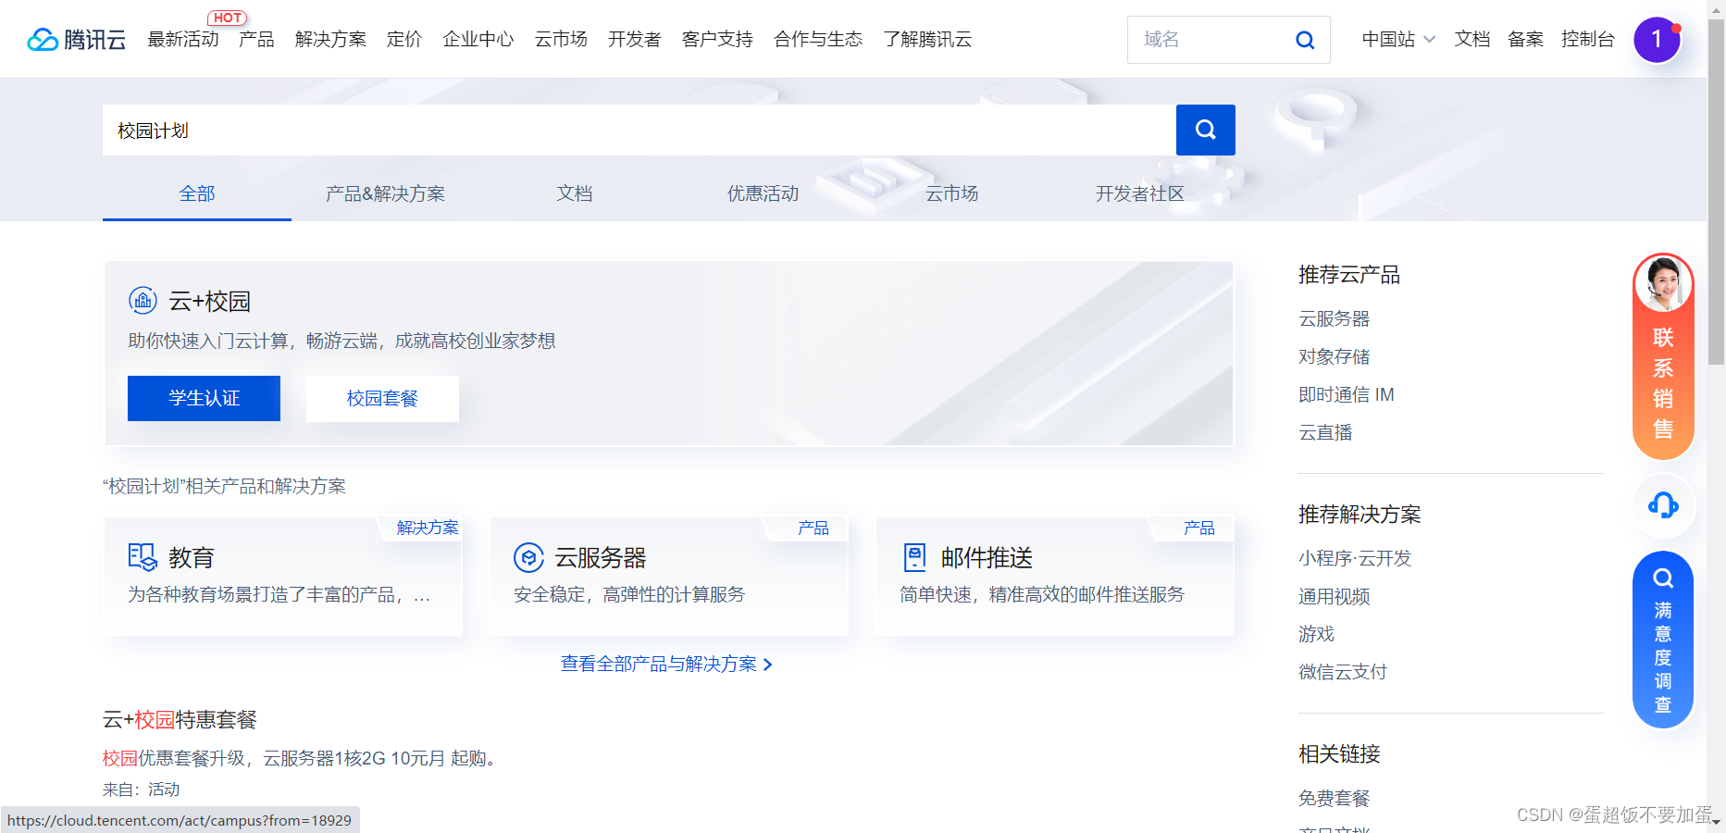This screenshot has height=833, width=1726.
Task: Open the 解决方案 navigation menu
Action: pos(330,39)
